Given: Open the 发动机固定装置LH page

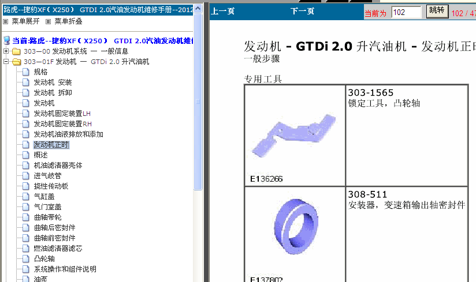Looking at the screenshot, I should coord(62,114).
